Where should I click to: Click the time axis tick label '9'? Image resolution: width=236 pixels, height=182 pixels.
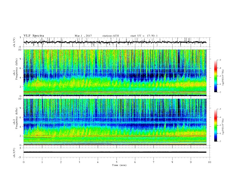[x=191, y=162]
